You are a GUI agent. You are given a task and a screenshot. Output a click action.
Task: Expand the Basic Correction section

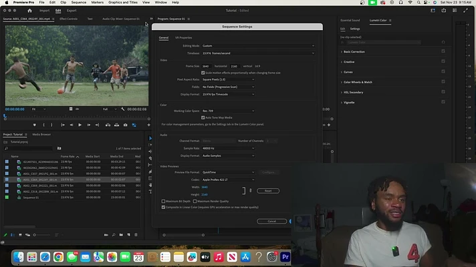point(342,52)
